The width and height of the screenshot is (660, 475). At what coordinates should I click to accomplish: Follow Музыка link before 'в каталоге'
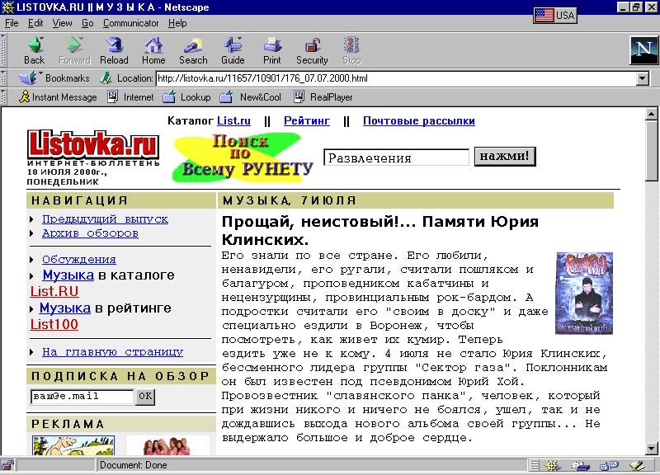(x=68, y=275)
